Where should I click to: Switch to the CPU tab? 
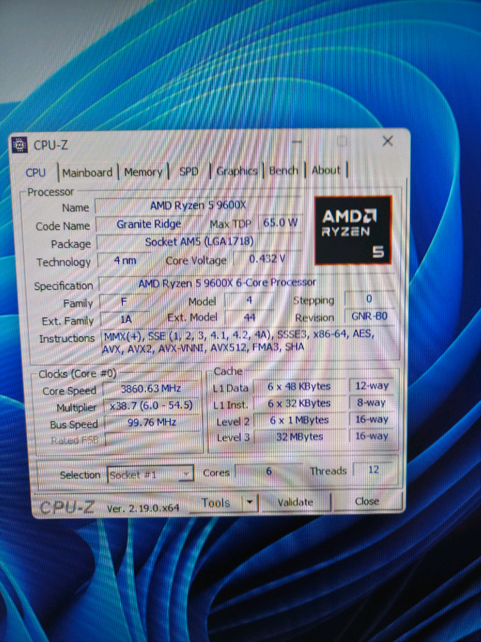35,172
